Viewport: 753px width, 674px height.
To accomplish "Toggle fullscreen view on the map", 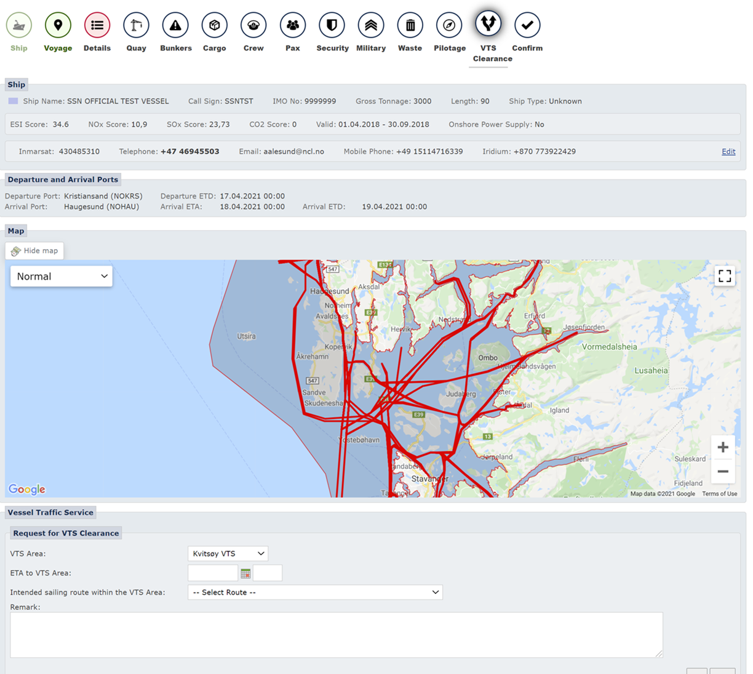I will [725, 276].
